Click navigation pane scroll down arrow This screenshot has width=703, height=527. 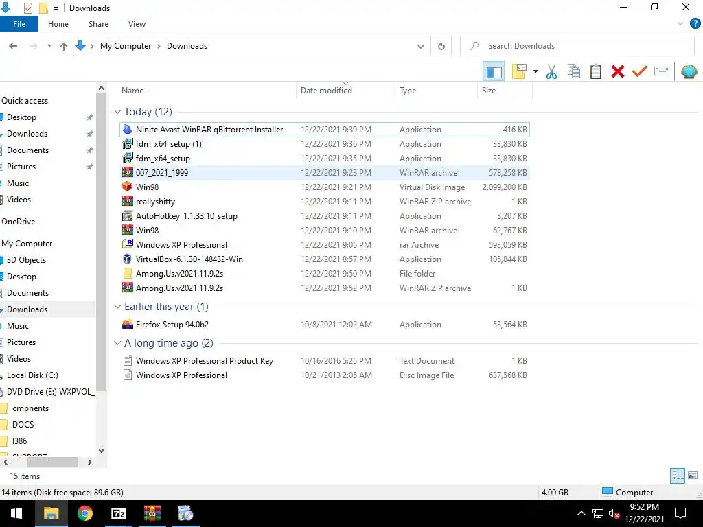point(101,451)
